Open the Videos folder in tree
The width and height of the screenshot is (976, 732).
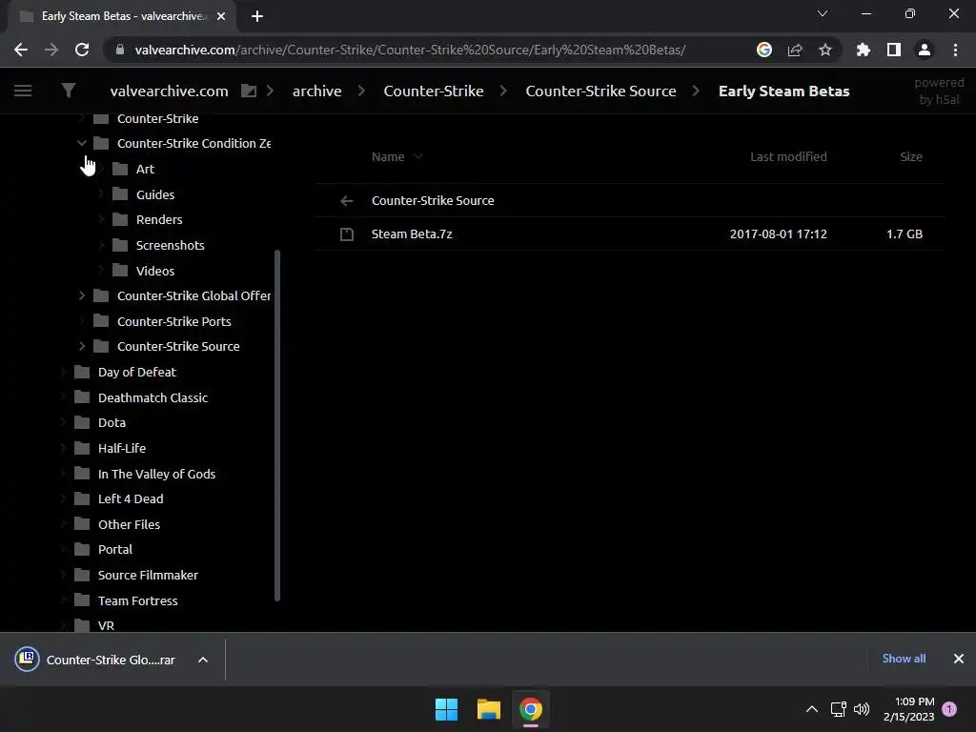(x=155, y=271)
